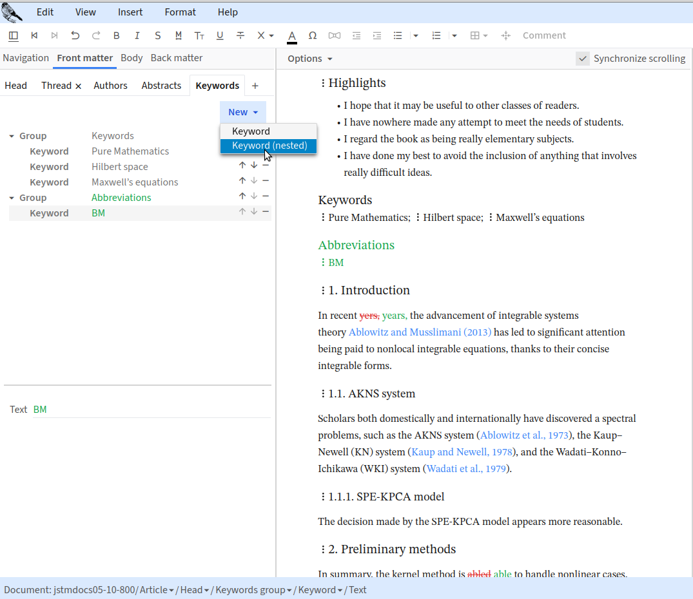Click the strikethrough toolbar icon
693x599 pixels.
click(240, 35)
